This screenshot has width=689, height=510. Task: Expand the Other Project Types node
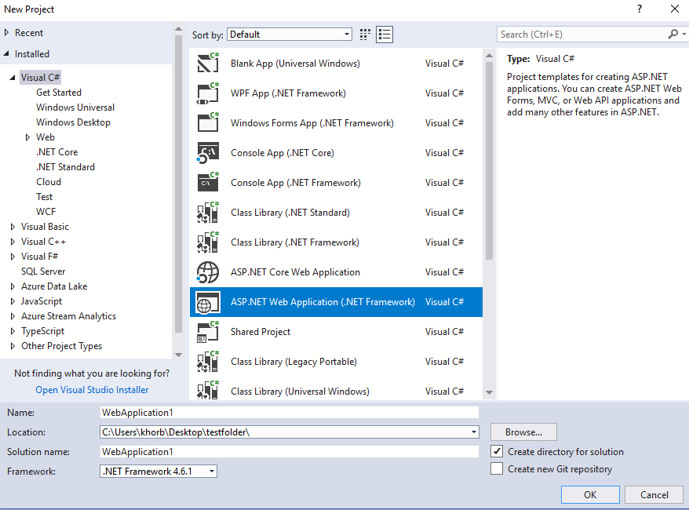pos(13,346)
